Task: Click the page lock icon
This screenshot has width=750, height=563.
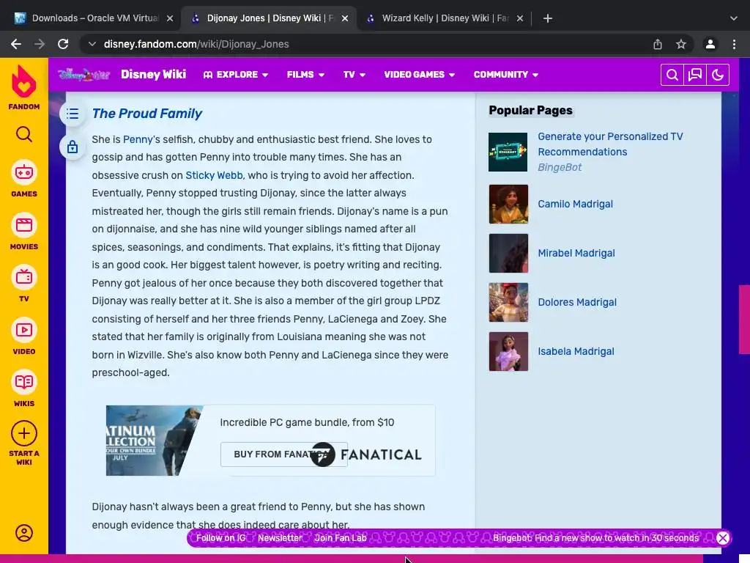Action: click(x=73, y=147)
